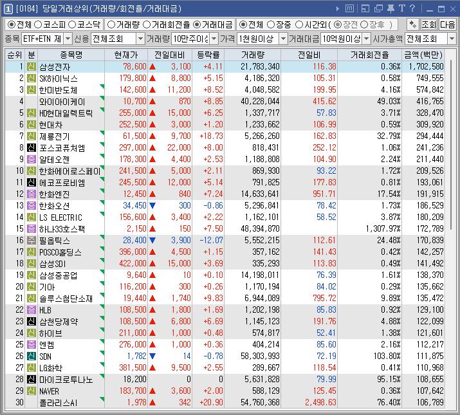The width and height of the screenshot is (460, 415).
Task: Click stock name 솔루스첨단소재
Action: click(66, 298)
